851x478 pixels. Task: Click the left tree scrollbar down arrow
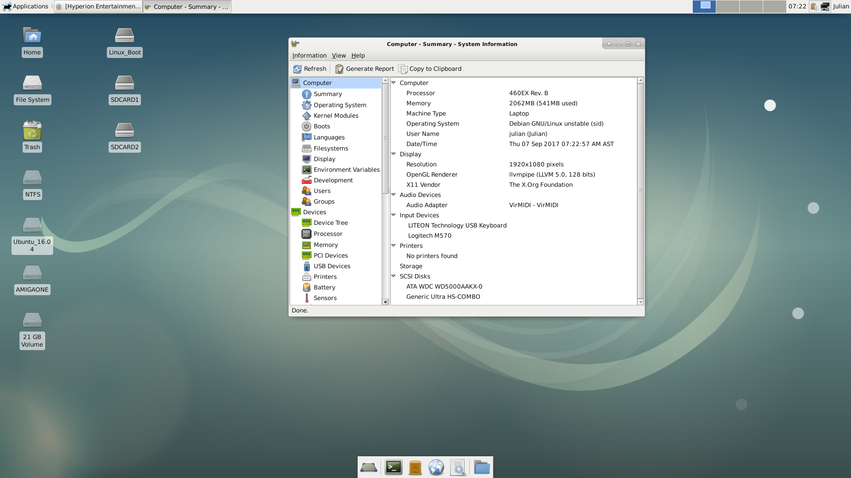(385, 302)
